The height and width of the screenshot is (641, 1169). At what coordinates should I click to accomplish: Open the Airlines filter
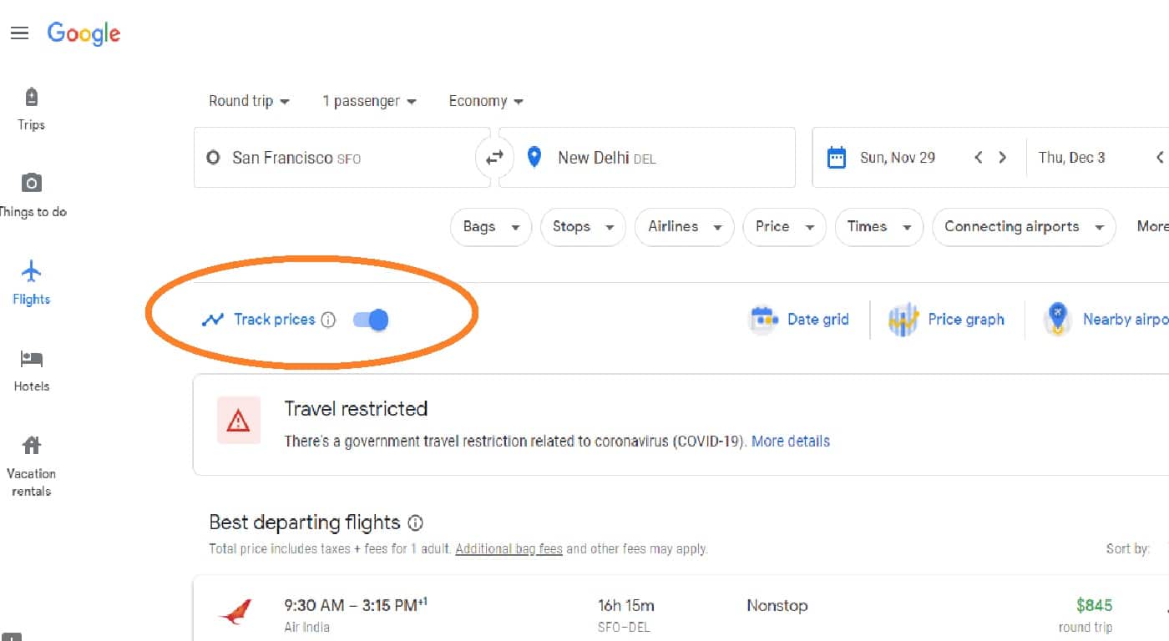pos(685,227)
